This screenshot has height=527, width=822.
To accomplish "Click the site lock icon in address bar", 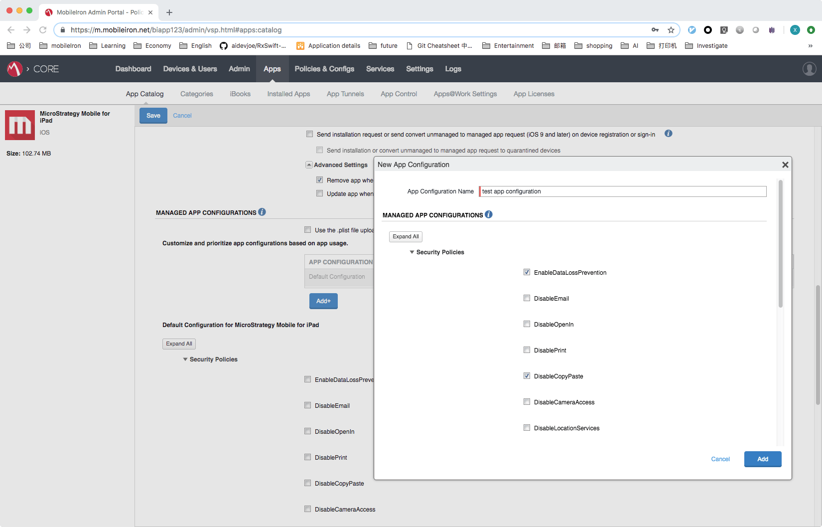I will point(63,30).
